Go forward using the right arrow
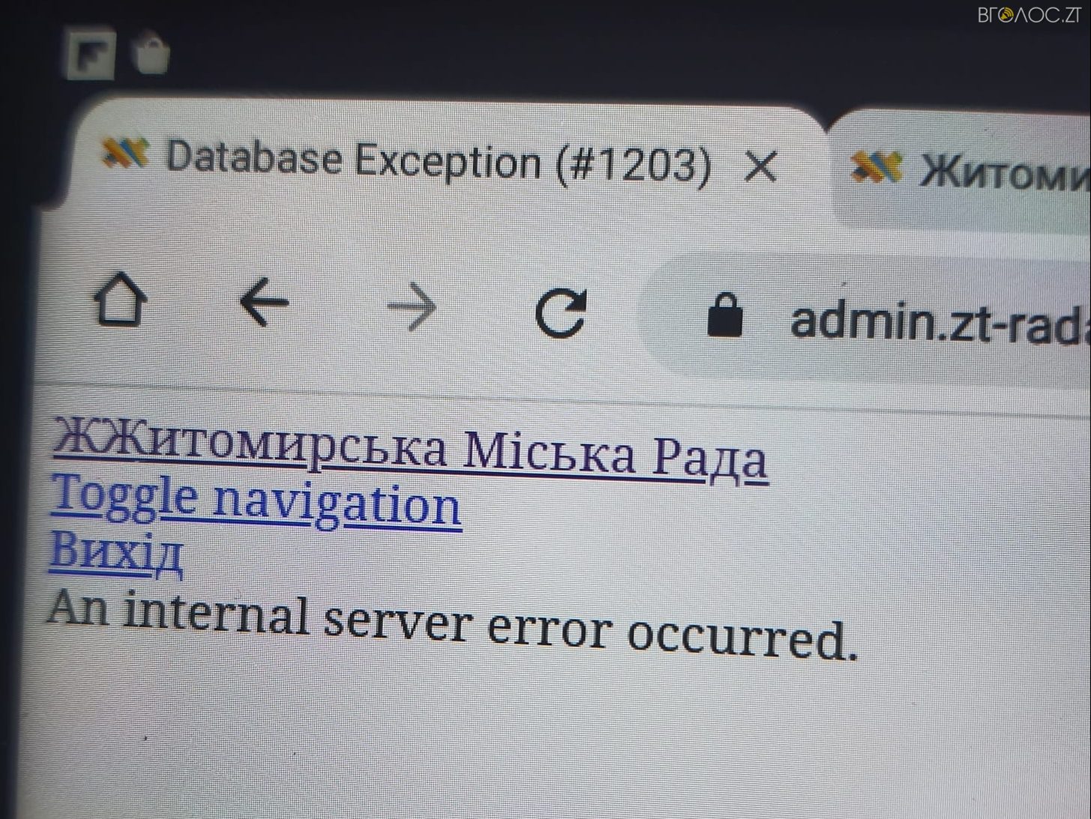 point(412,306)
